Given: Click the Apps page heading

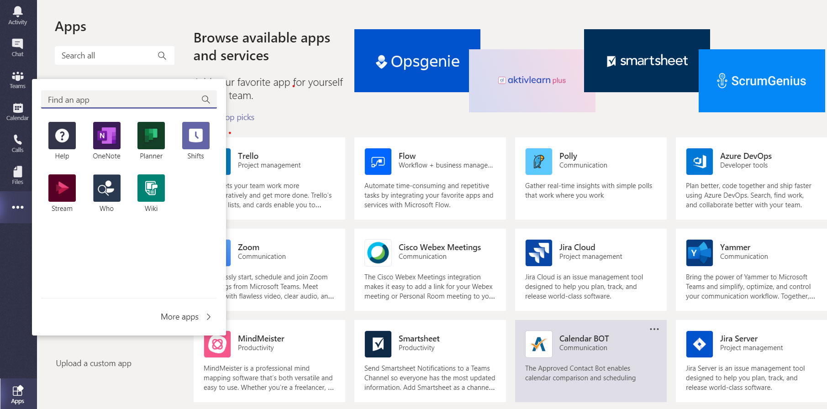Looking at the screenshot, I should [70, 27].
